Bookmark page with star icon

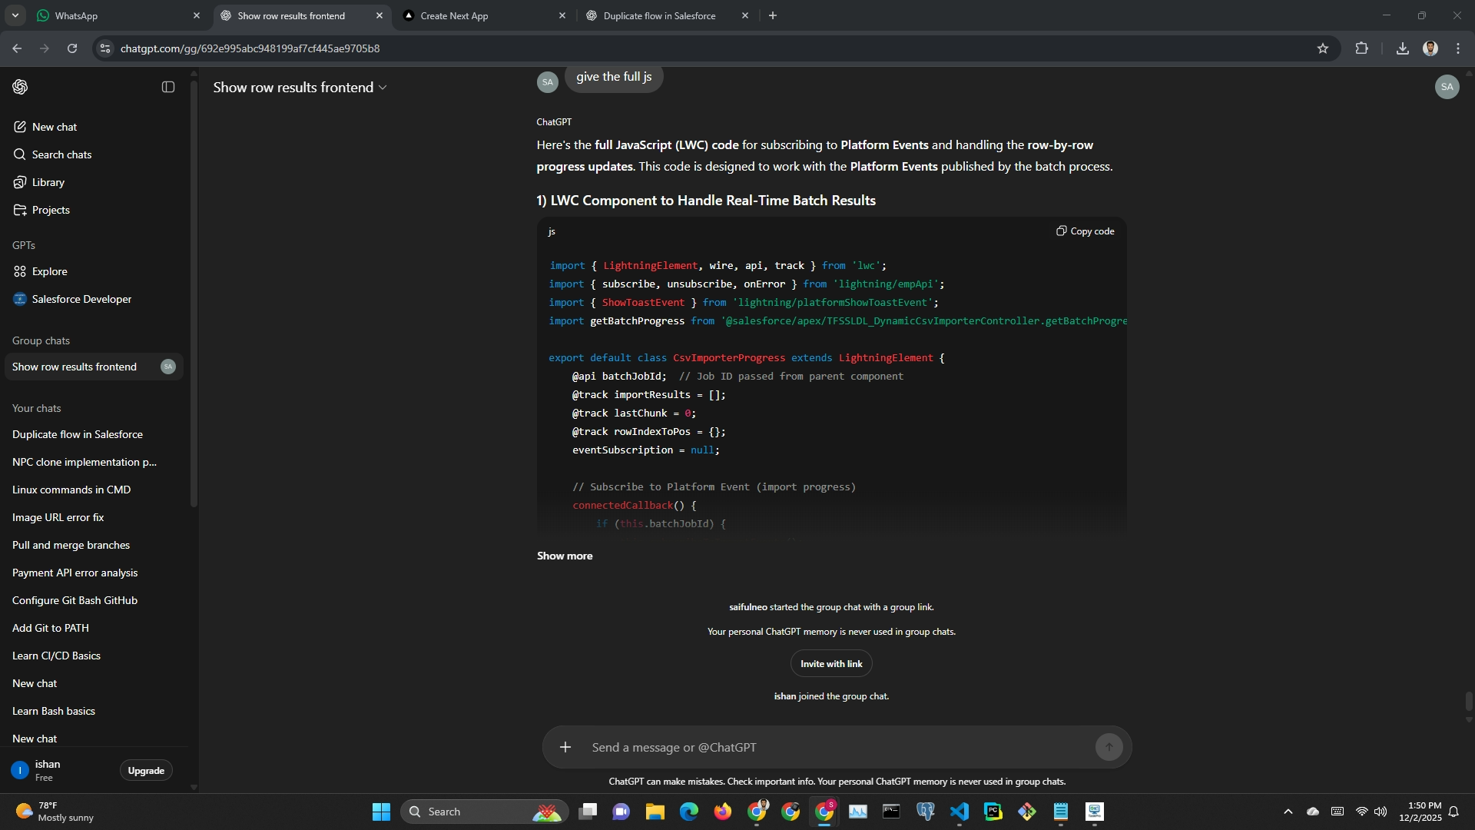1323,48
